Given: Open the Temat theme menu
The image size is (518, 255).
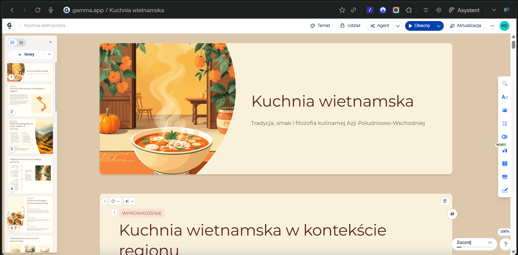Looking at the screenshot, I should coord(320,26).
